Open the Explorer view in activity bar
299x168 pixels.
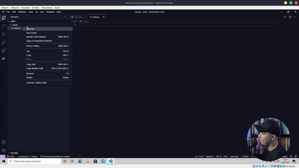[4, 18]
